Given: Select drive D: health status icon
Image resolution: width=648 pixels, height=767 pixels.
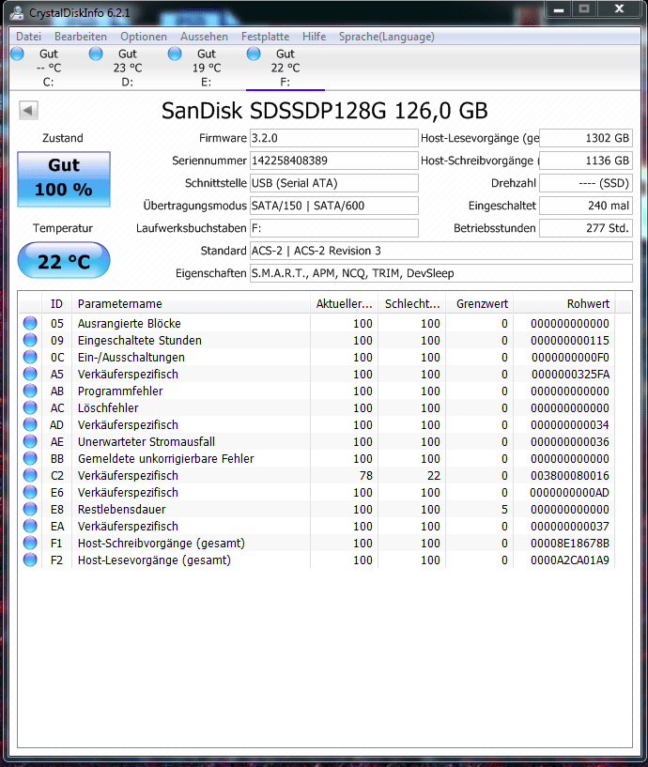Looking at the screenshot, I should tap(96, 54).
